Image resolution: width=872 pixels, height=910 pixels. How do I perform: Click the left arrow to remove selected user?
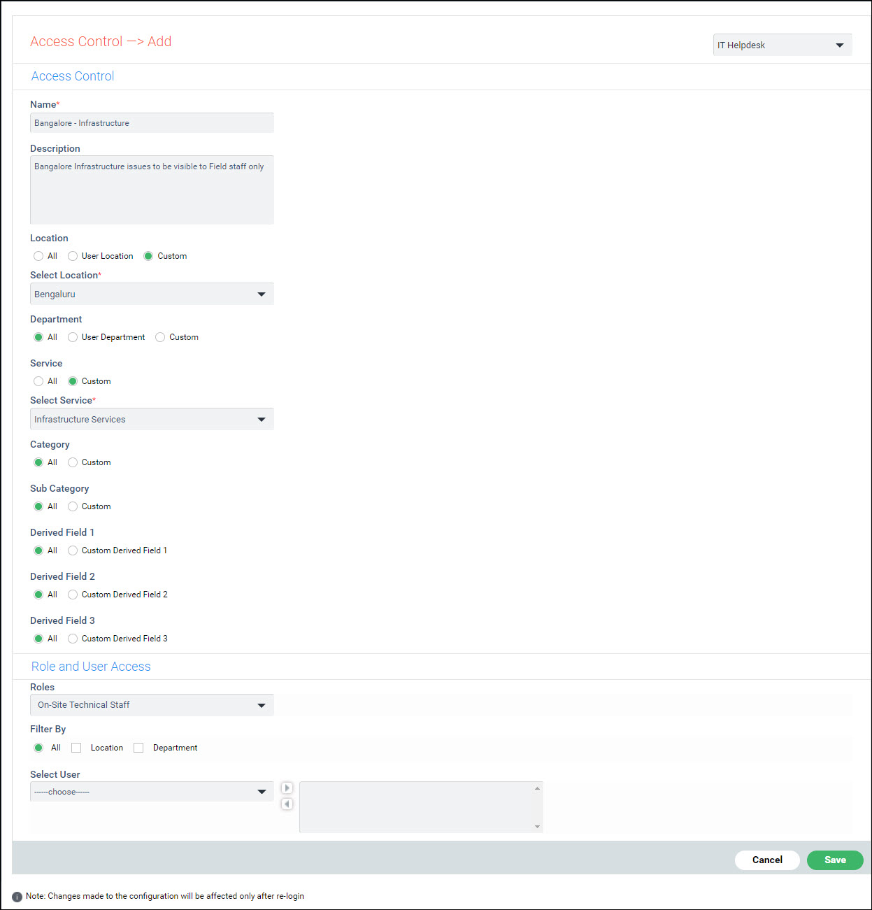coord(287,804)
